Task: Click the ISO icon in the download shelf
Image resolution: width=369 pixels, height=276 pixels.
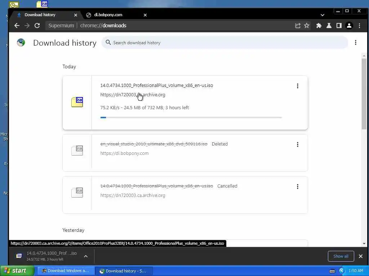Action: point(19,256)
